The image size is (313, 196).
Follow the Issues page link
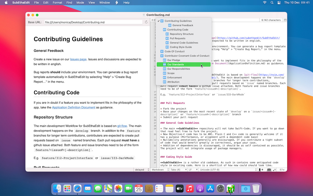click(x=78, y=59)
